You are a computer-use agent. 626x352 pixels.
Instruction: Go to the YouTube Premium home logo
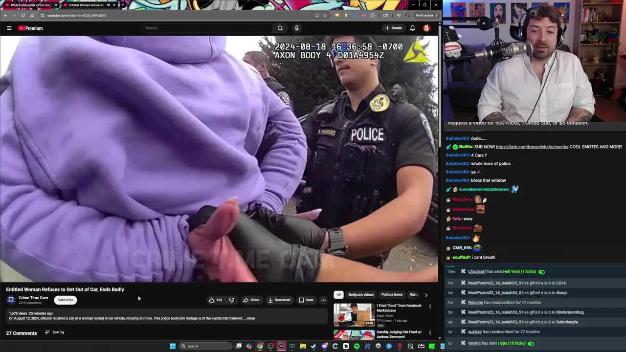[x=30, y=28]
